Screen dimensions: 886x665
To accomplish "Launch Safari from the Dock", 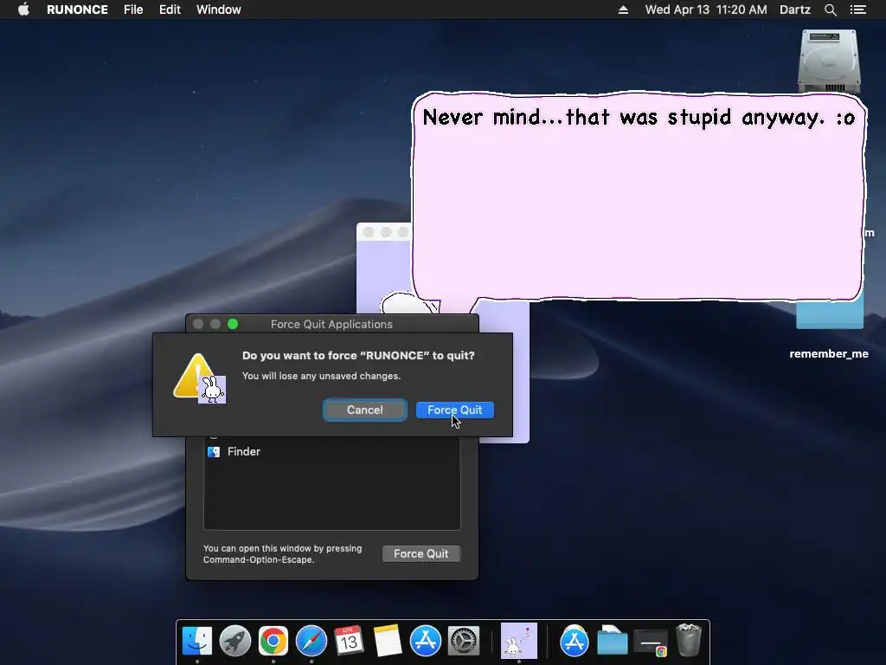I will coord(311,642).
